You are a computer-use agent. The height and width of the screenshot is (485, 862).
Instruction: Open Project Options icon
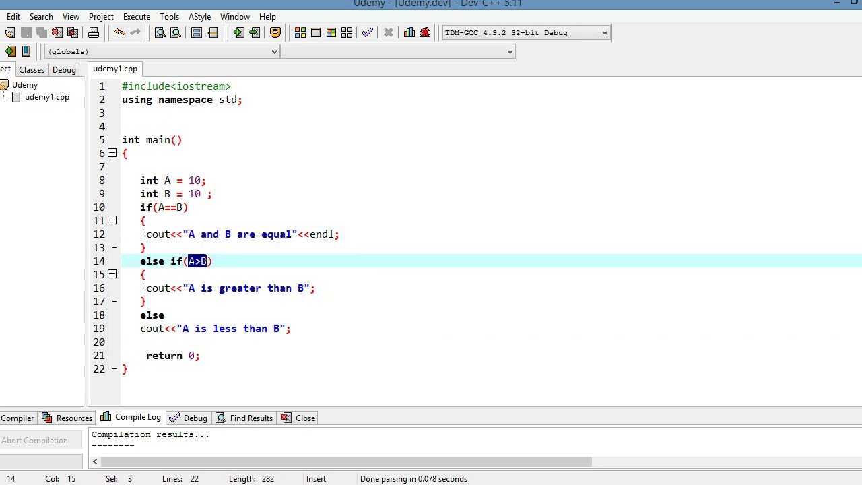point(275,32)
